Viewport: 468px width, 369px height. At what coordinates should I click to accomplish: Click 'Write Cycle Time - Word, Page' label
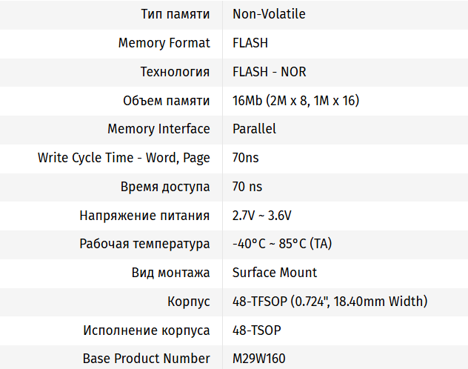click(124, 158)
